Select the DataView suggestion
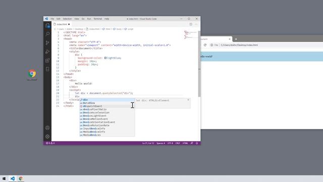 (x=107, y=103)
